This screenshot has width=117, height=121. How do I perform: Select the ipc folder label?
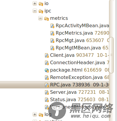coord(48,11)
